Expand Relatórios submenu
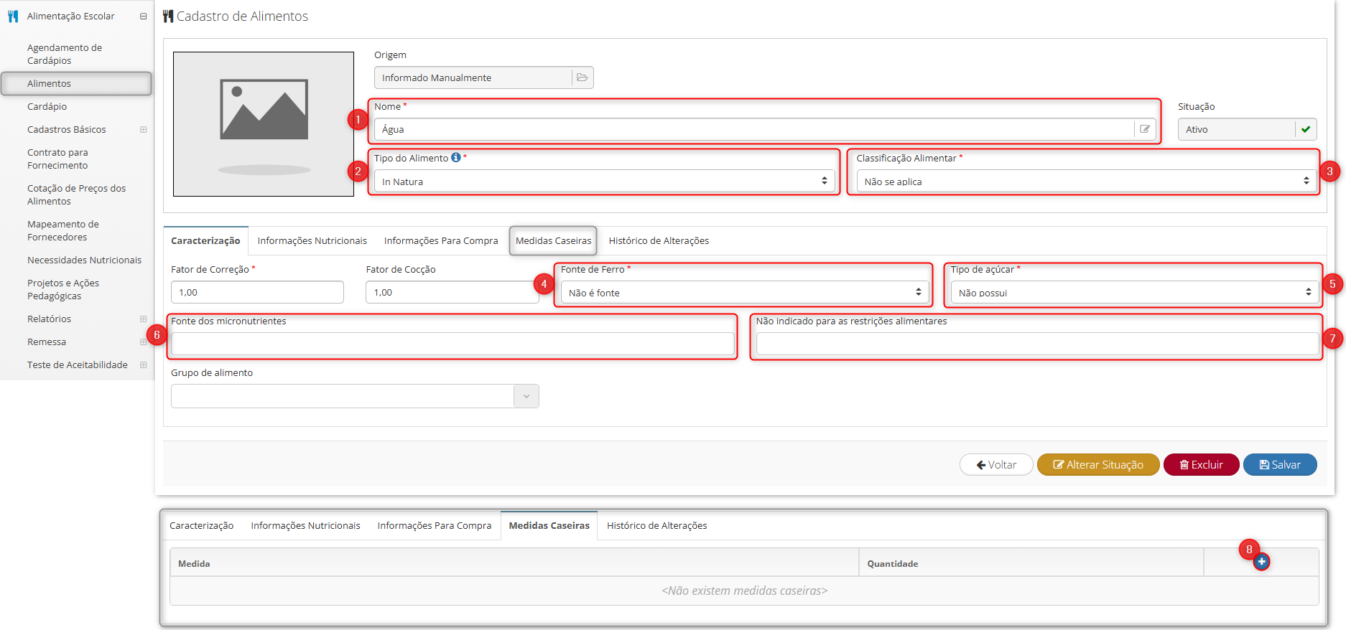The width and height of the screenshot is (1346, 630). coord(143,319)
